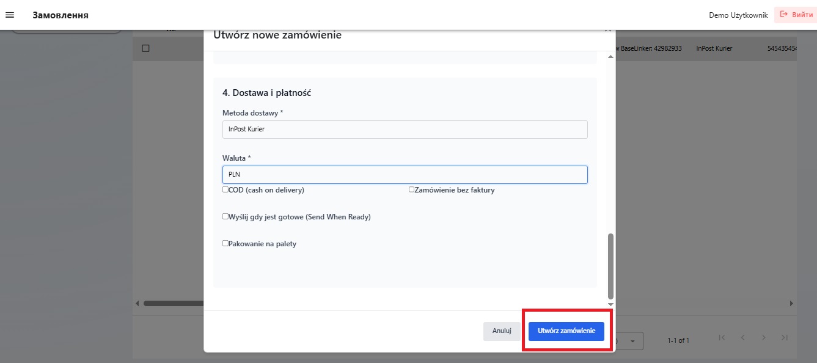Select the Metoda dostawy field InPost Kurier

[x=405, y=130]
